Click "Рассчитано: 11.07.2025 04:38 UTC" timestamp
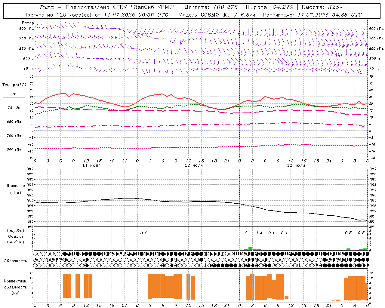 (312, 15)
